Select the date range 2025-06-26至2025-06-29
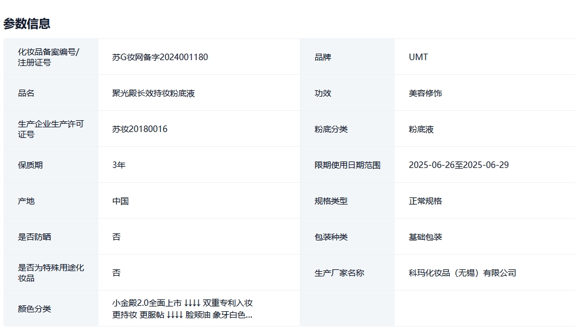 (x=458, y=165)
